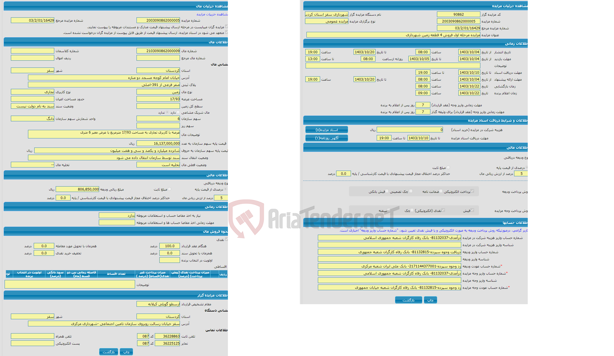614x356 pixels.
Task: Click the back navigation icon on right form
Action: tap(408, 300)
